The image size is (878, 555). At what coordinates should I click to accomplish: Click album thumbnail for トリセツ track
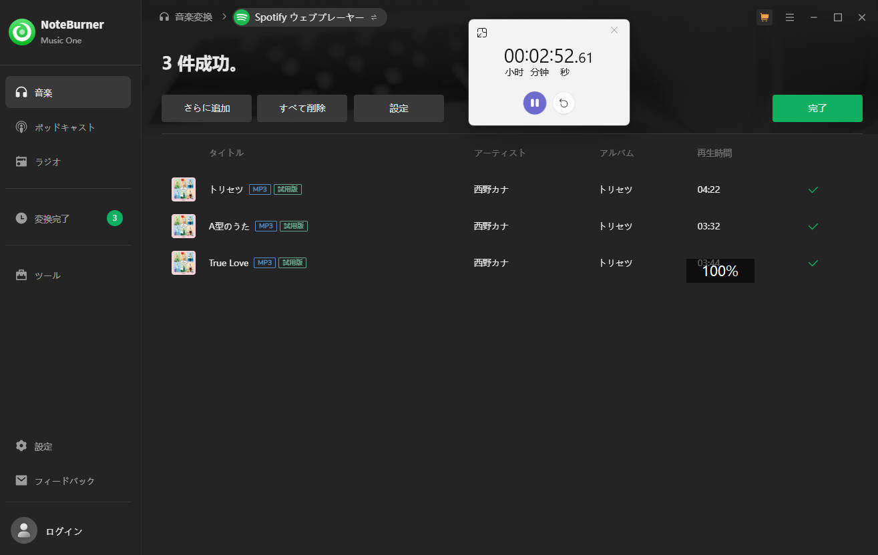(184, 189)
